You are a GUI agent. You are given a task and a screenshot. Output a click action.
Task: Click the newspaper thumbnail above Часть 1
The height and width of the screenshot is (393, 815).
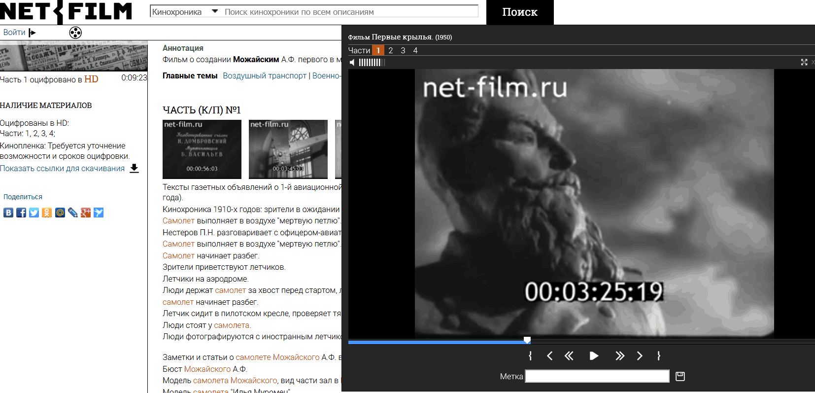click(74, 56)
